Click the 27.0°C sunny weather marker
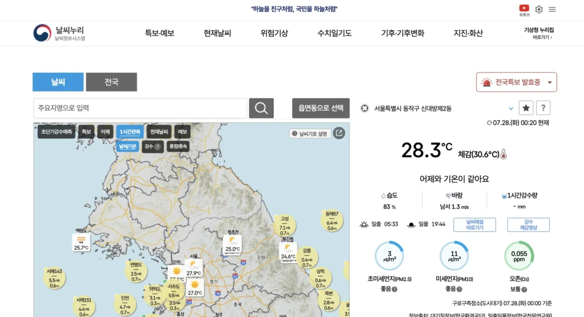This screenshot has width=584, height=317. pyautogui.click(x=194, y=288)
